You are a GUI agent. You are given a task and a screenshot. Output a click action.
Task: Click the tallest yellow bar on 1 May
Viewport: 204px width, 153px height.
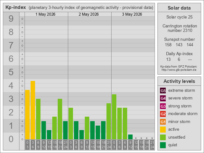33,110
